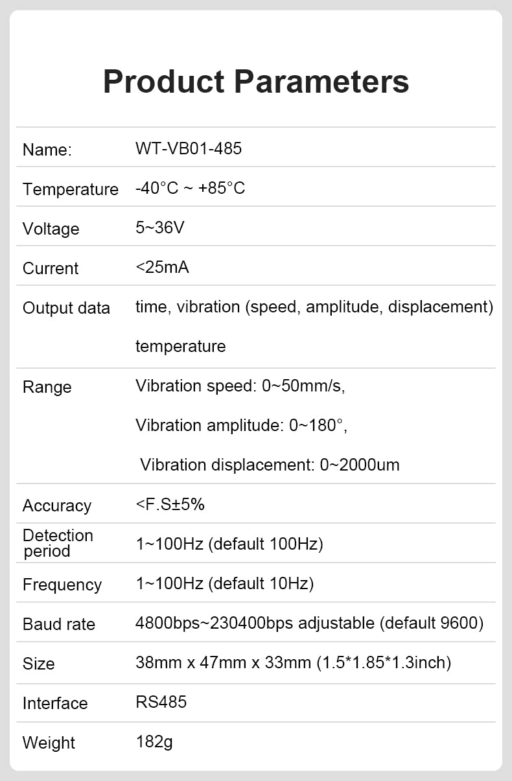Click the vibration speed 0~50mm/s text
The image size is (512, 781).
(x=240, y=386)
